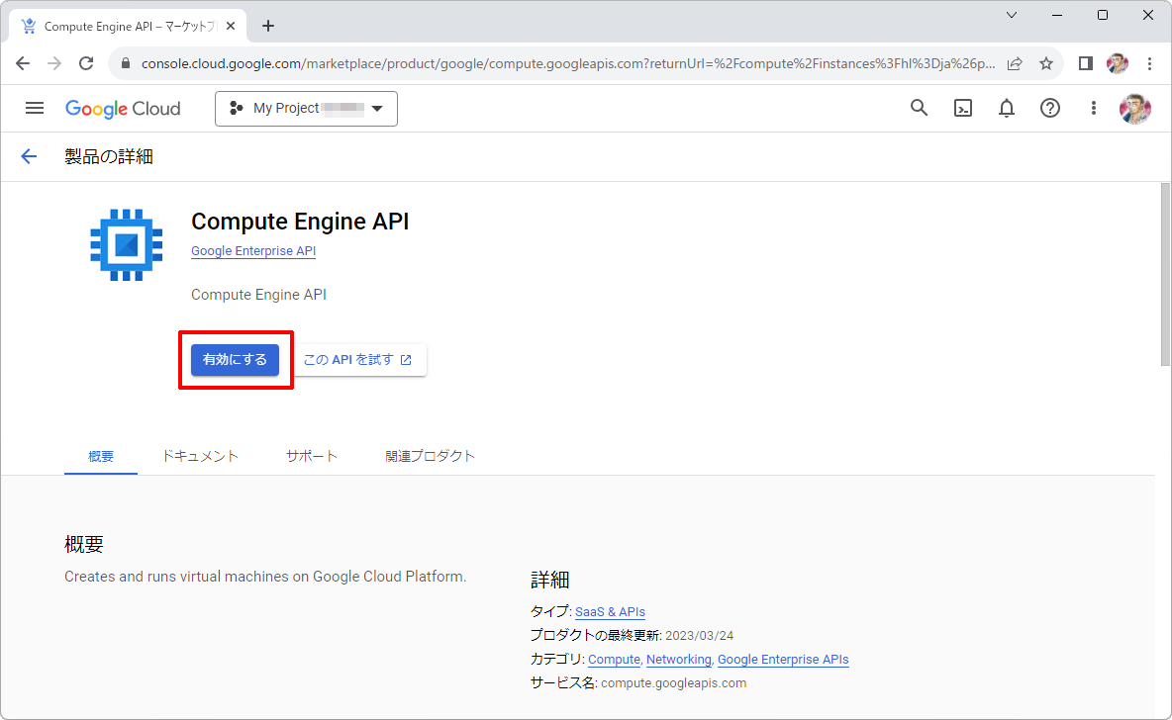Viewport: 1172px width, 720px height.
Task: Open the Cloud console three-dot settings menu
Action: (1093, 109)
